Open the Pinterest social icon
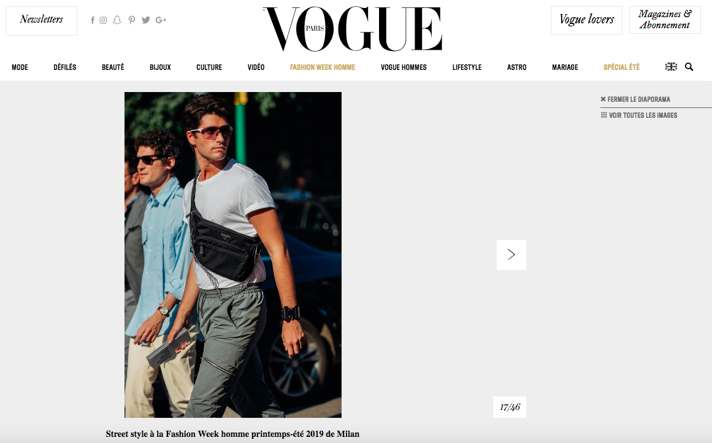Screen dimensions: 712x443 tap(132, 20)
